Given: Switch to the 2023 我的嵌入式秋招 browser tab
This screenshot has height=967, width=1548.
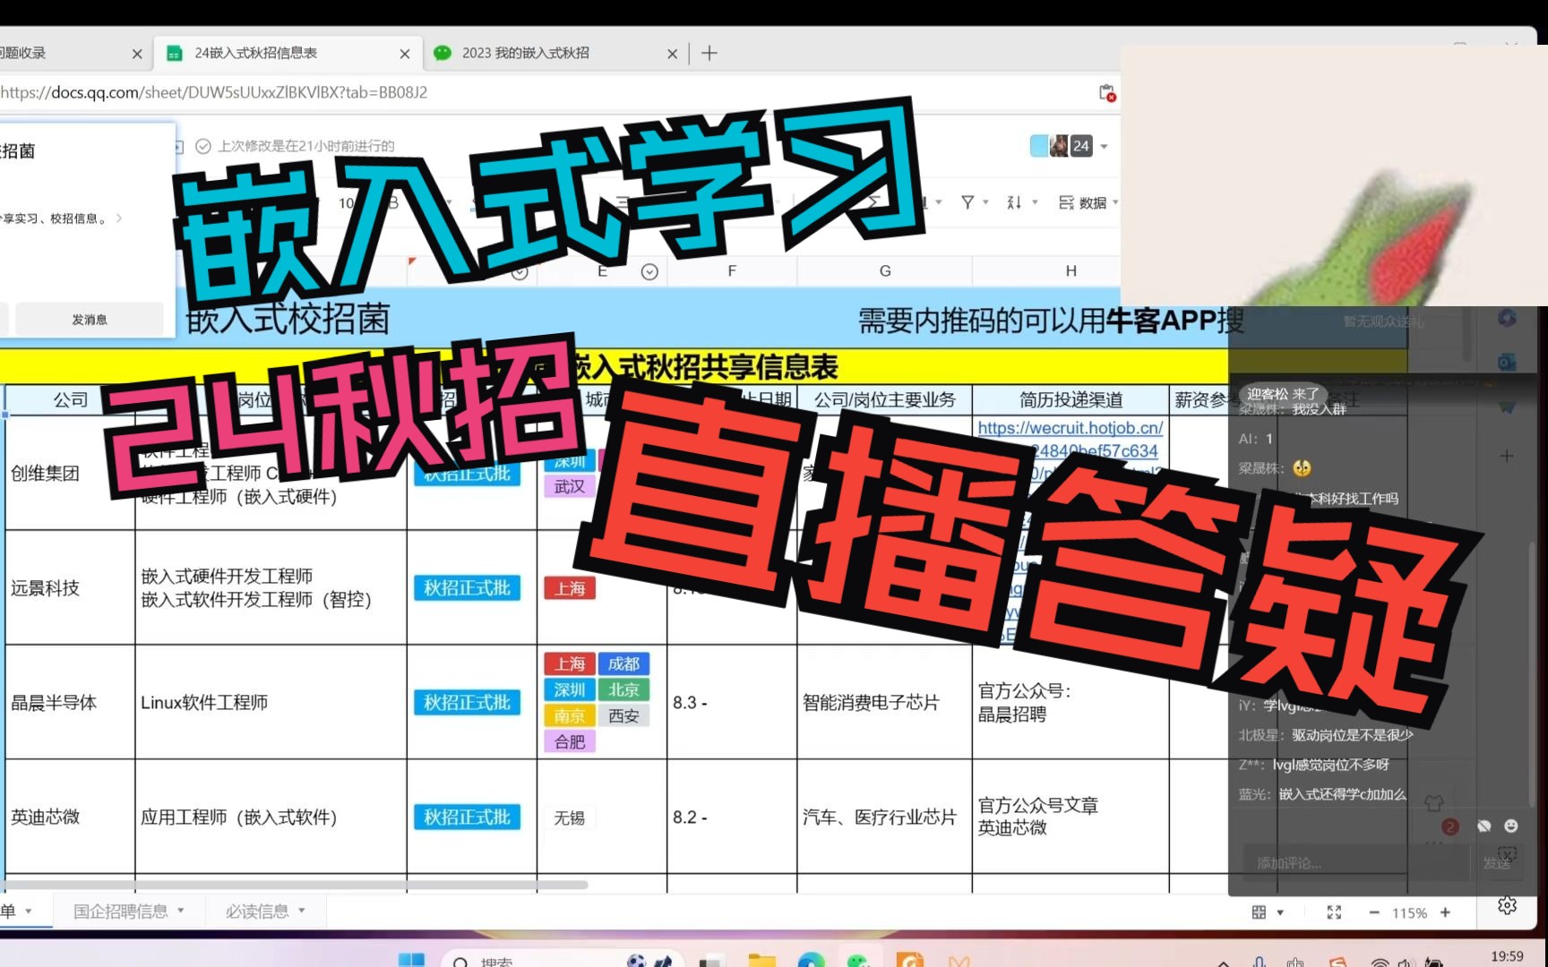Looking at the screenshot, I should tap(555, 53).
